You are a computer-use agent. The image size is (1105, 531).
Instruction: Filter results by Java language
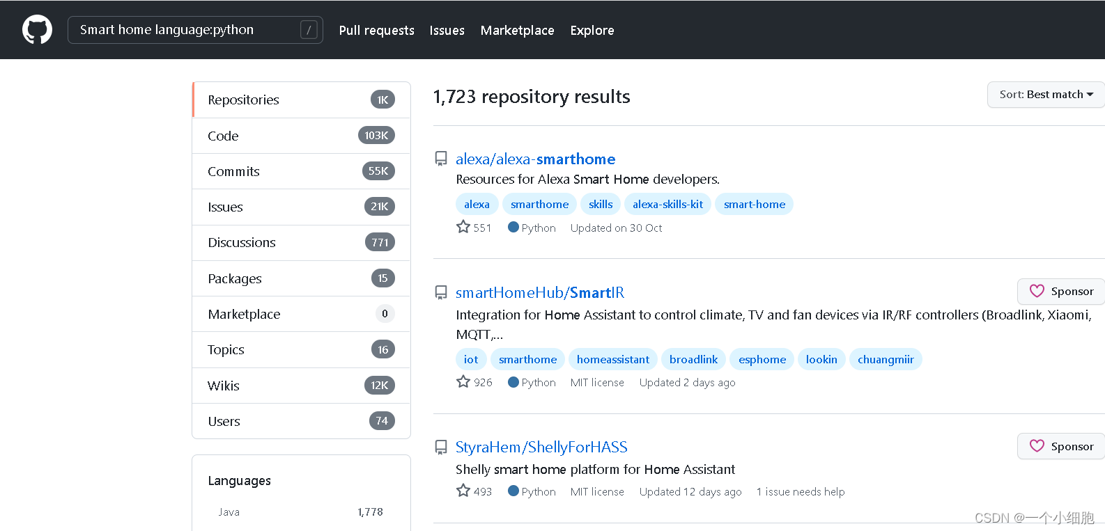300,512
